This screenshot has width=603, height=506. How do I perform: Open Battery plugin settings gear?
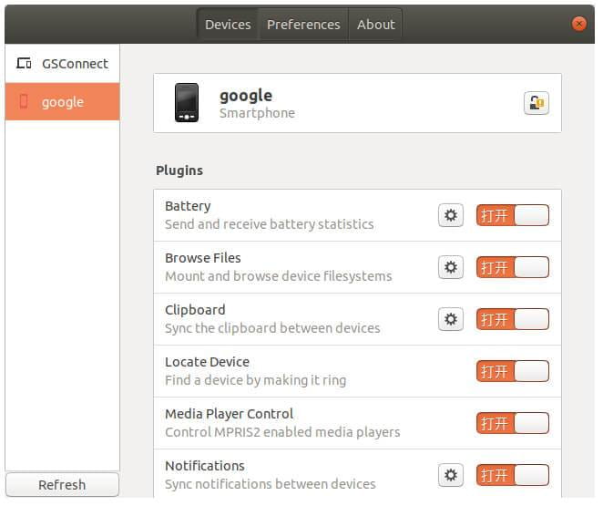(451, 215)
